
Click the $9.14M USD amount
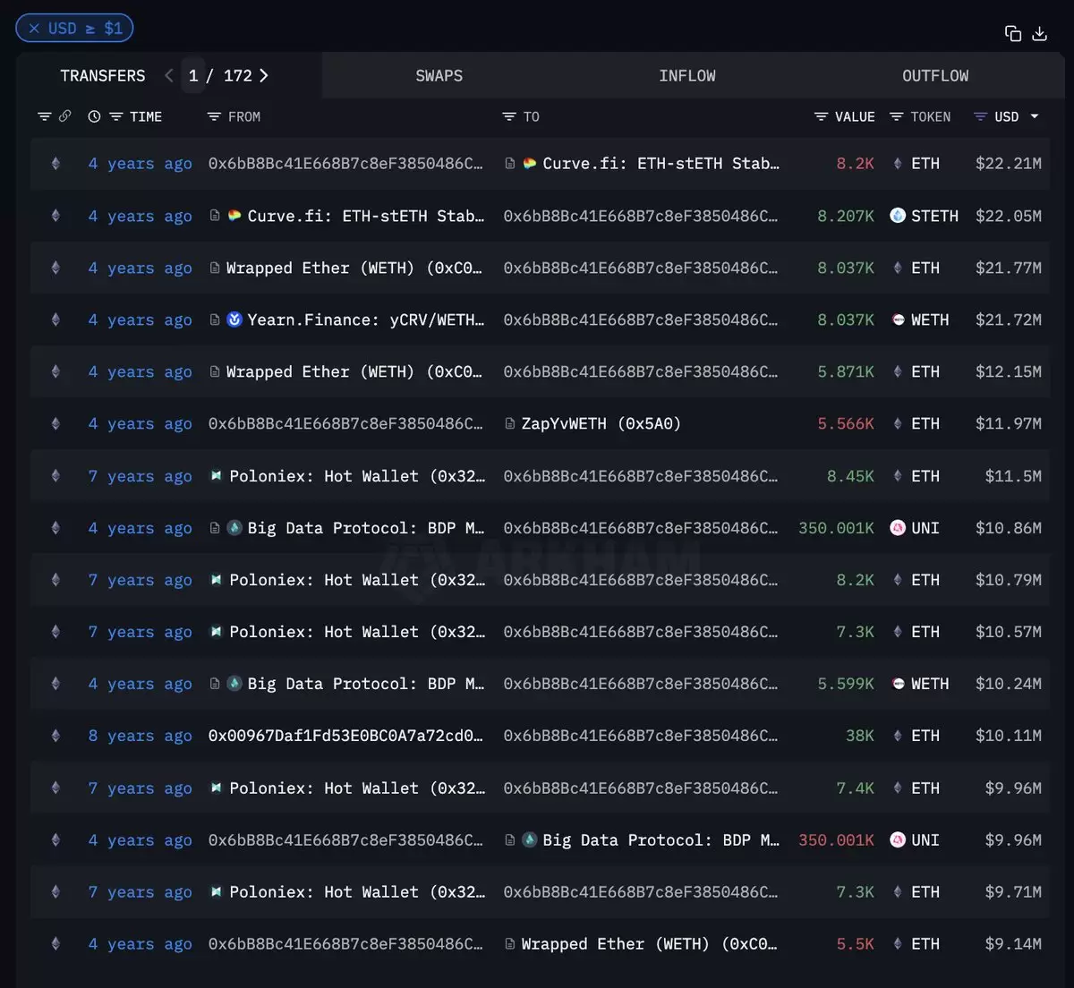[1013, 944]
